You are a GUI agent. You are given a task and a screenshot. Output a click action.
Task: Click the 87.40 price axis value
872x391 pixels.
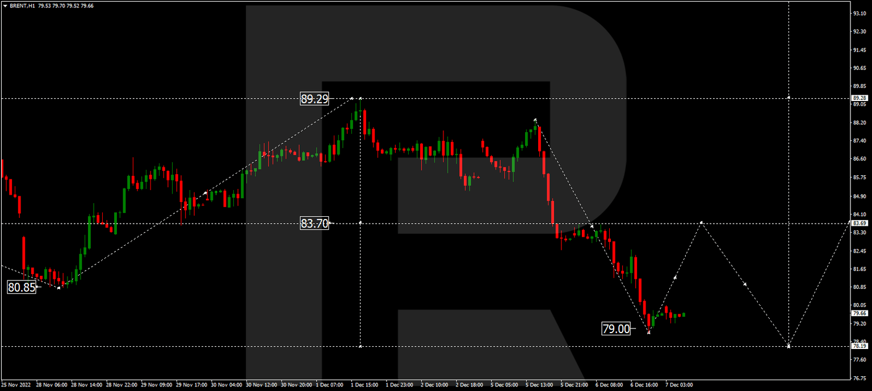[859, 141]
